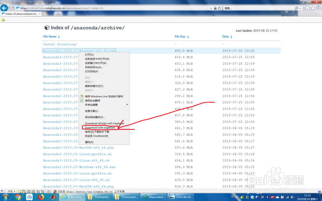Open Anaconda2-2019.03-MacOSX-x86_64.pkg link
Image resolution: width=322 pixels, height=201 pixels.
click(x=78, y=187)
